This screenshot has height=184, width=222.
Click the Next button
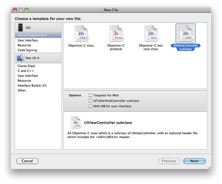pos(194,161)
